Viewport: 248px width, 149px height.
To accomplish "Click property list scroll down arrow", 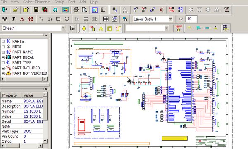I will [45, 141].
